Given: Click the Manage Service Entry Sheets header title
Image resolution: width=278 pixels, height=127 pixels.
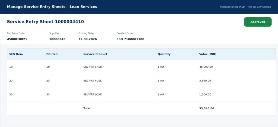Looking at the screenshot, I should click(52, 7).
